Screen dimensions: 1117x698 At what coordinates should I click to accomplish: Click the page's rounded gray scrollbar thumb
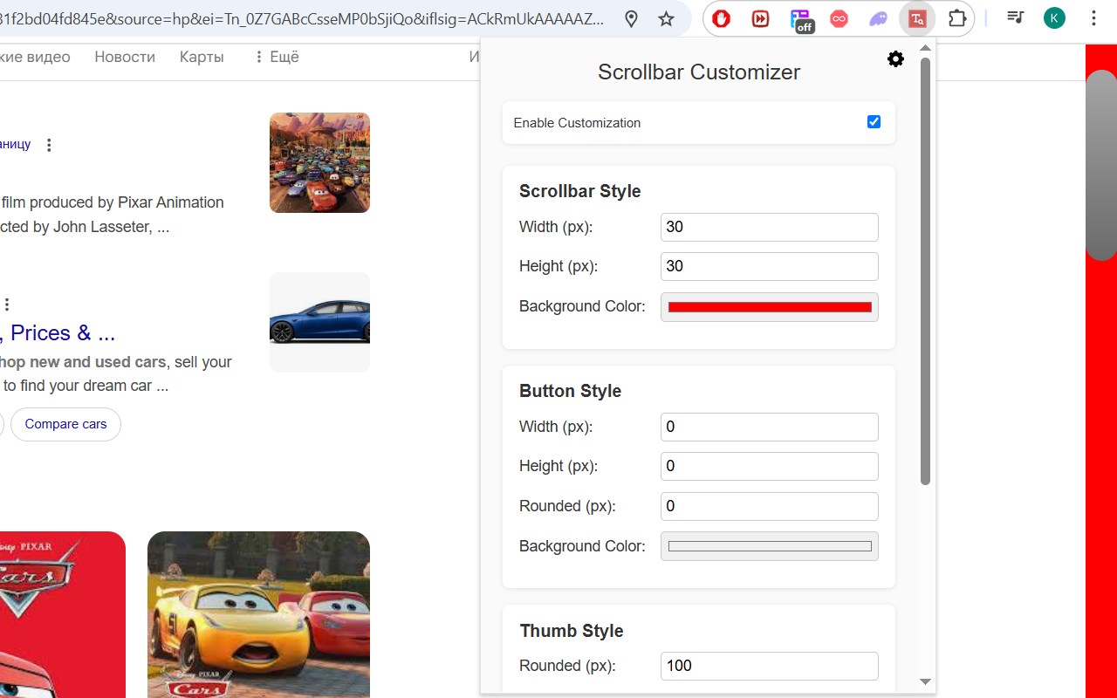(1101, 165)
